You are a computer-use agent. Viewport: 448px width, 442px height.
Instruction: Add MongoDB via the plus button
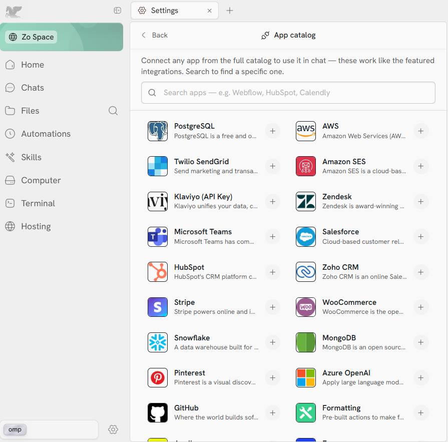421,342
